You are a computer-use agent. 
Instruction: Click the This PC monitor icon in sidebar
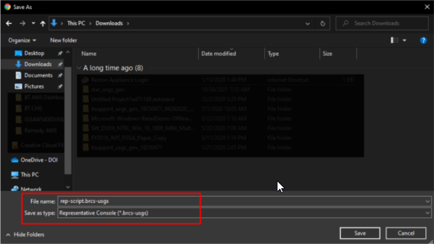[x=15, y=175]
